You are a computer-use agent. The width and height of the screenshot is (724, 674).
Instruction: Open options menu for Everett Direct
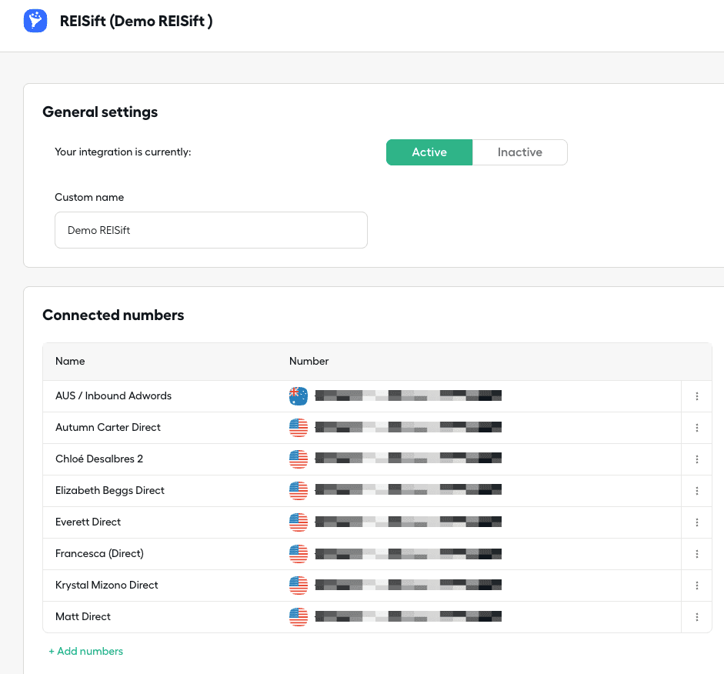(697, 522)
